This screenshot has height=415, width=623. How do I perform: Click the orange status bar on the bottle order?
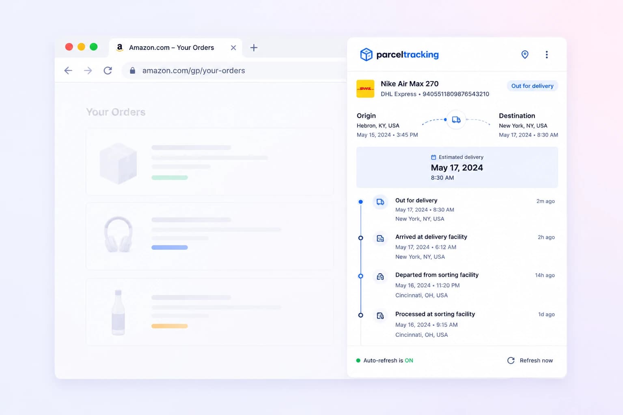(170, 326)
